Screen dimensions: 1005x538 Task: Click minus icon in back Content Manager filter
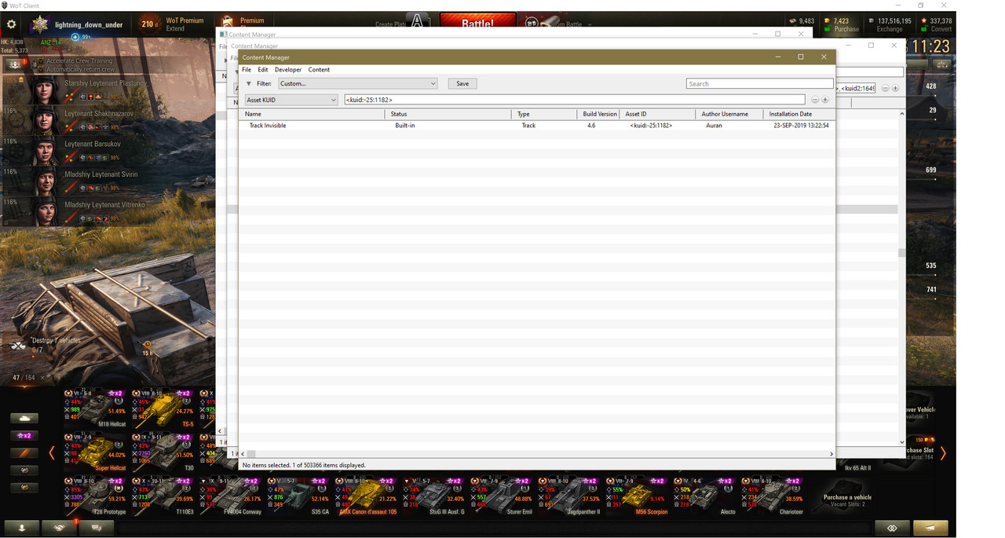coord(885,88)
